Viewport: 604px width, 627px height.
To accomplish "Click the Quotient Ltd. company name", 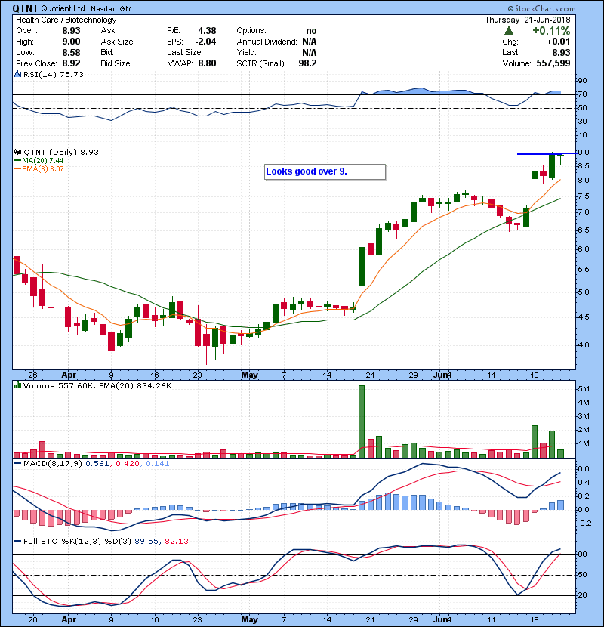I will coord(64,9).
